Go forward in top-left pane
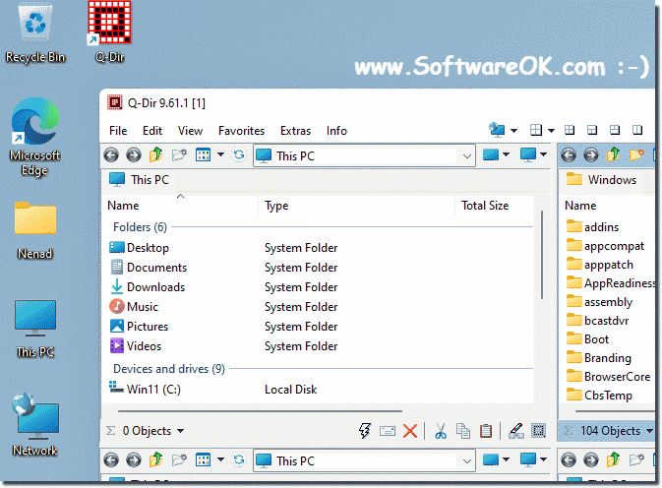Screen dimensions: 662x488 click(134, 155)
